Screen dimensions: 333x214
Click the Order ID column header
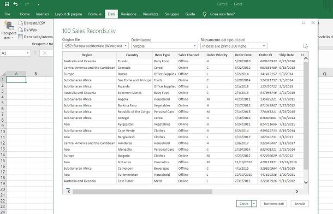268,55
